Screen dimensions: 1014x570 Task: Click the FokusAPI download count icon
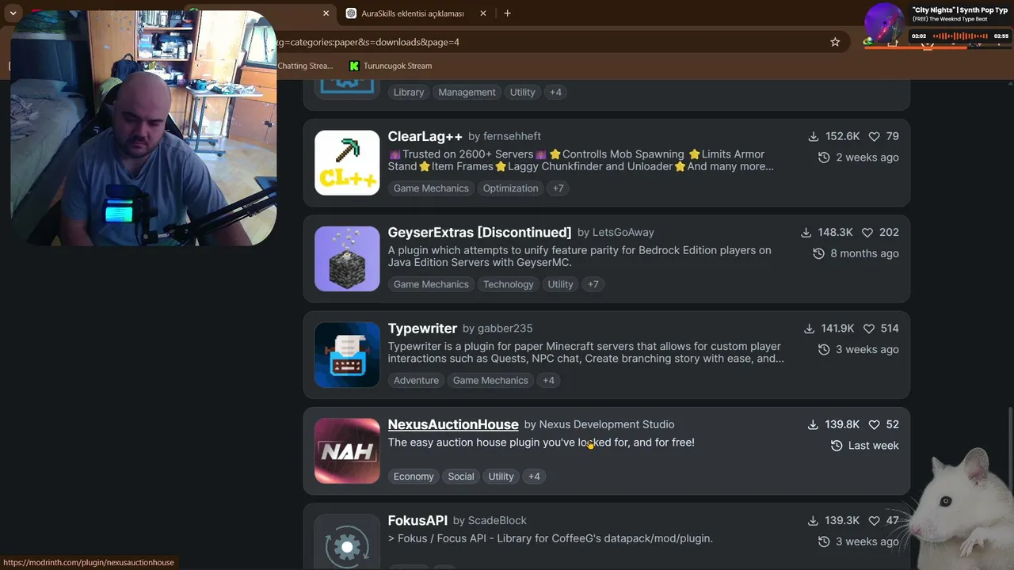coord(813,521)
